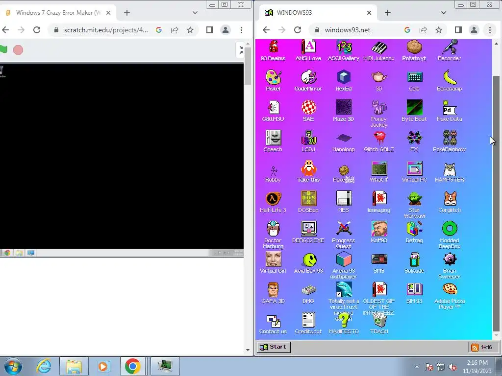This screenshot has height=376, width=502.
Task: Open SAE checkered ball icon
Action: (x=308, y=111)
